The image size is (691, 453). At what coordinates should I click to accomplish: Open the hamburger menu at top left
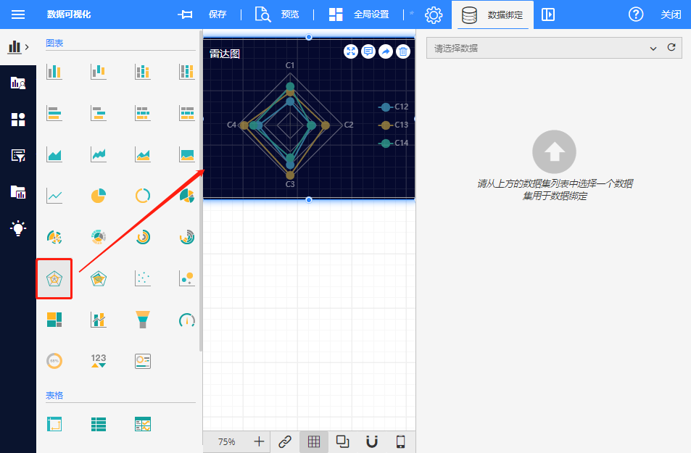(18, 14)
